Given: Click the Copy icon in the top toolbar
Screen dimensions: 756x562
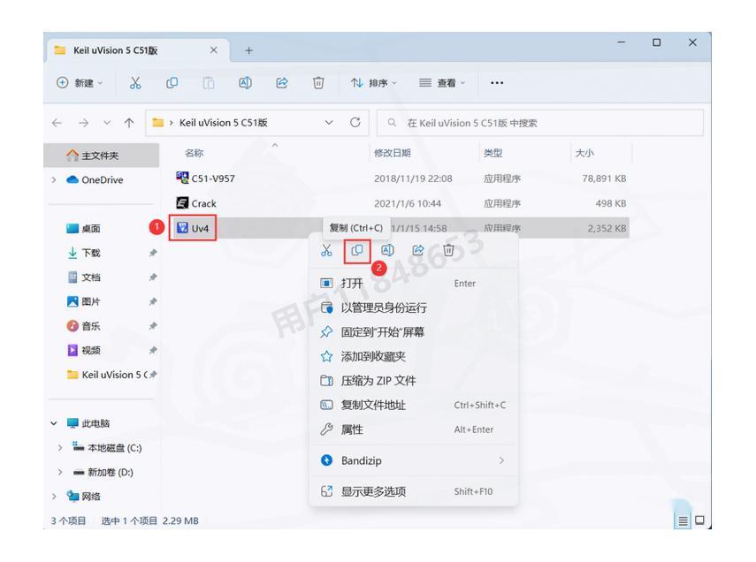Looking at the screenshot, I should pos(172,83).
